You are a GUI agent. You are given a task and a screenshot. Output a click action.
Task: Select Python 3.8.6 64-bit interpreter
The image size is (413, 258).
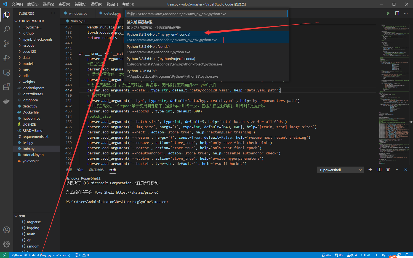coord(207,74)
